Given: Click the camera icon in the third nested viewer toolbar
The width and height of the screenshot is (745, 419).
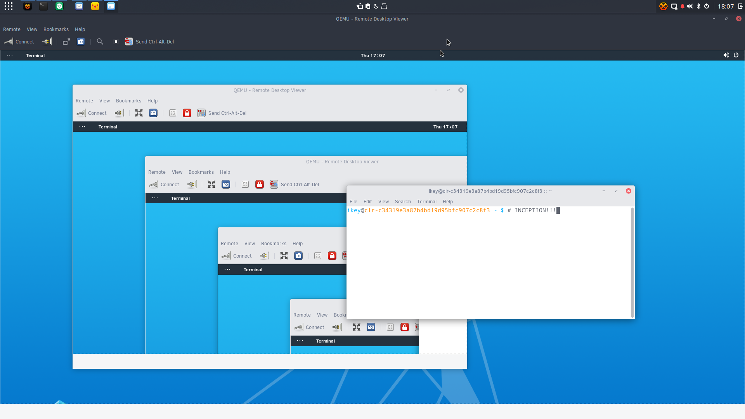Looking at the screenshot, I should tap(298, 256).
